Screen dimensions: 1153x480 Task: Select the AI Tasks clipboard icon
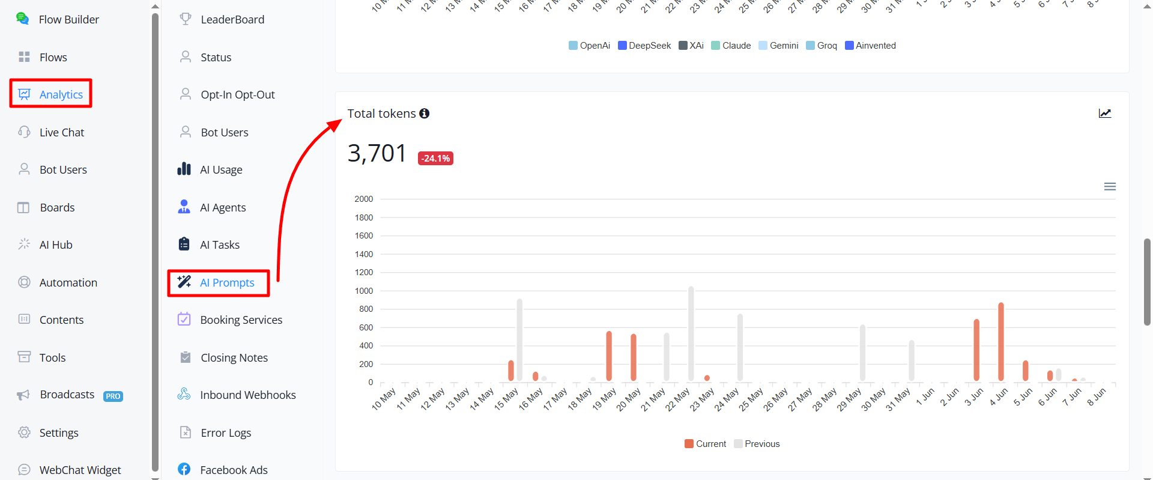pos(184,244)
